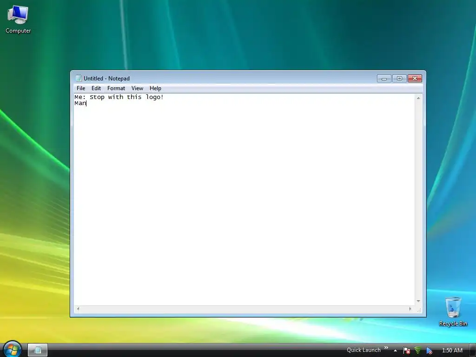Viewport: 476px width, 357px height.
Task: Click the Notepad taskbar button
Action: click(x=38, y=350)
